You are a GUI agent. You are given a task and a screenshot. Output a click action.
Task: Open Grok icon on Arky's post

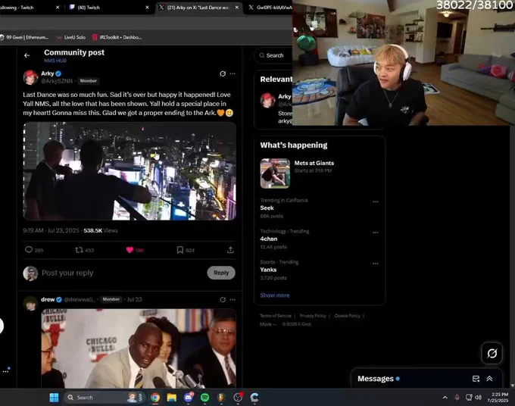(x=223, y=73)
